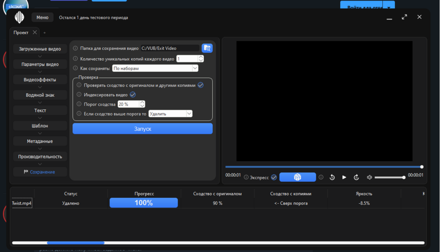Switch to the Проект tab

pos(21,33)
